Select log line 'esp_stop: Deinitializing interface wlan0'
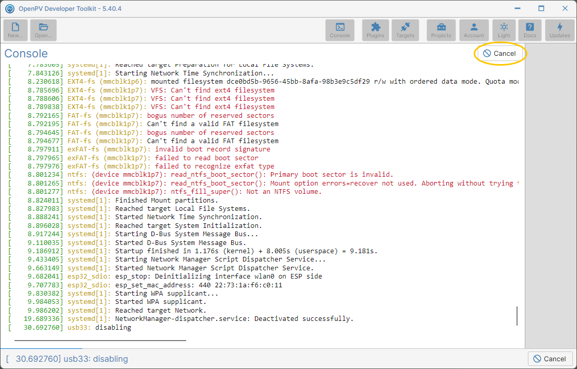The width and height of the screenshot is (577, 369). tap(165, 276)
